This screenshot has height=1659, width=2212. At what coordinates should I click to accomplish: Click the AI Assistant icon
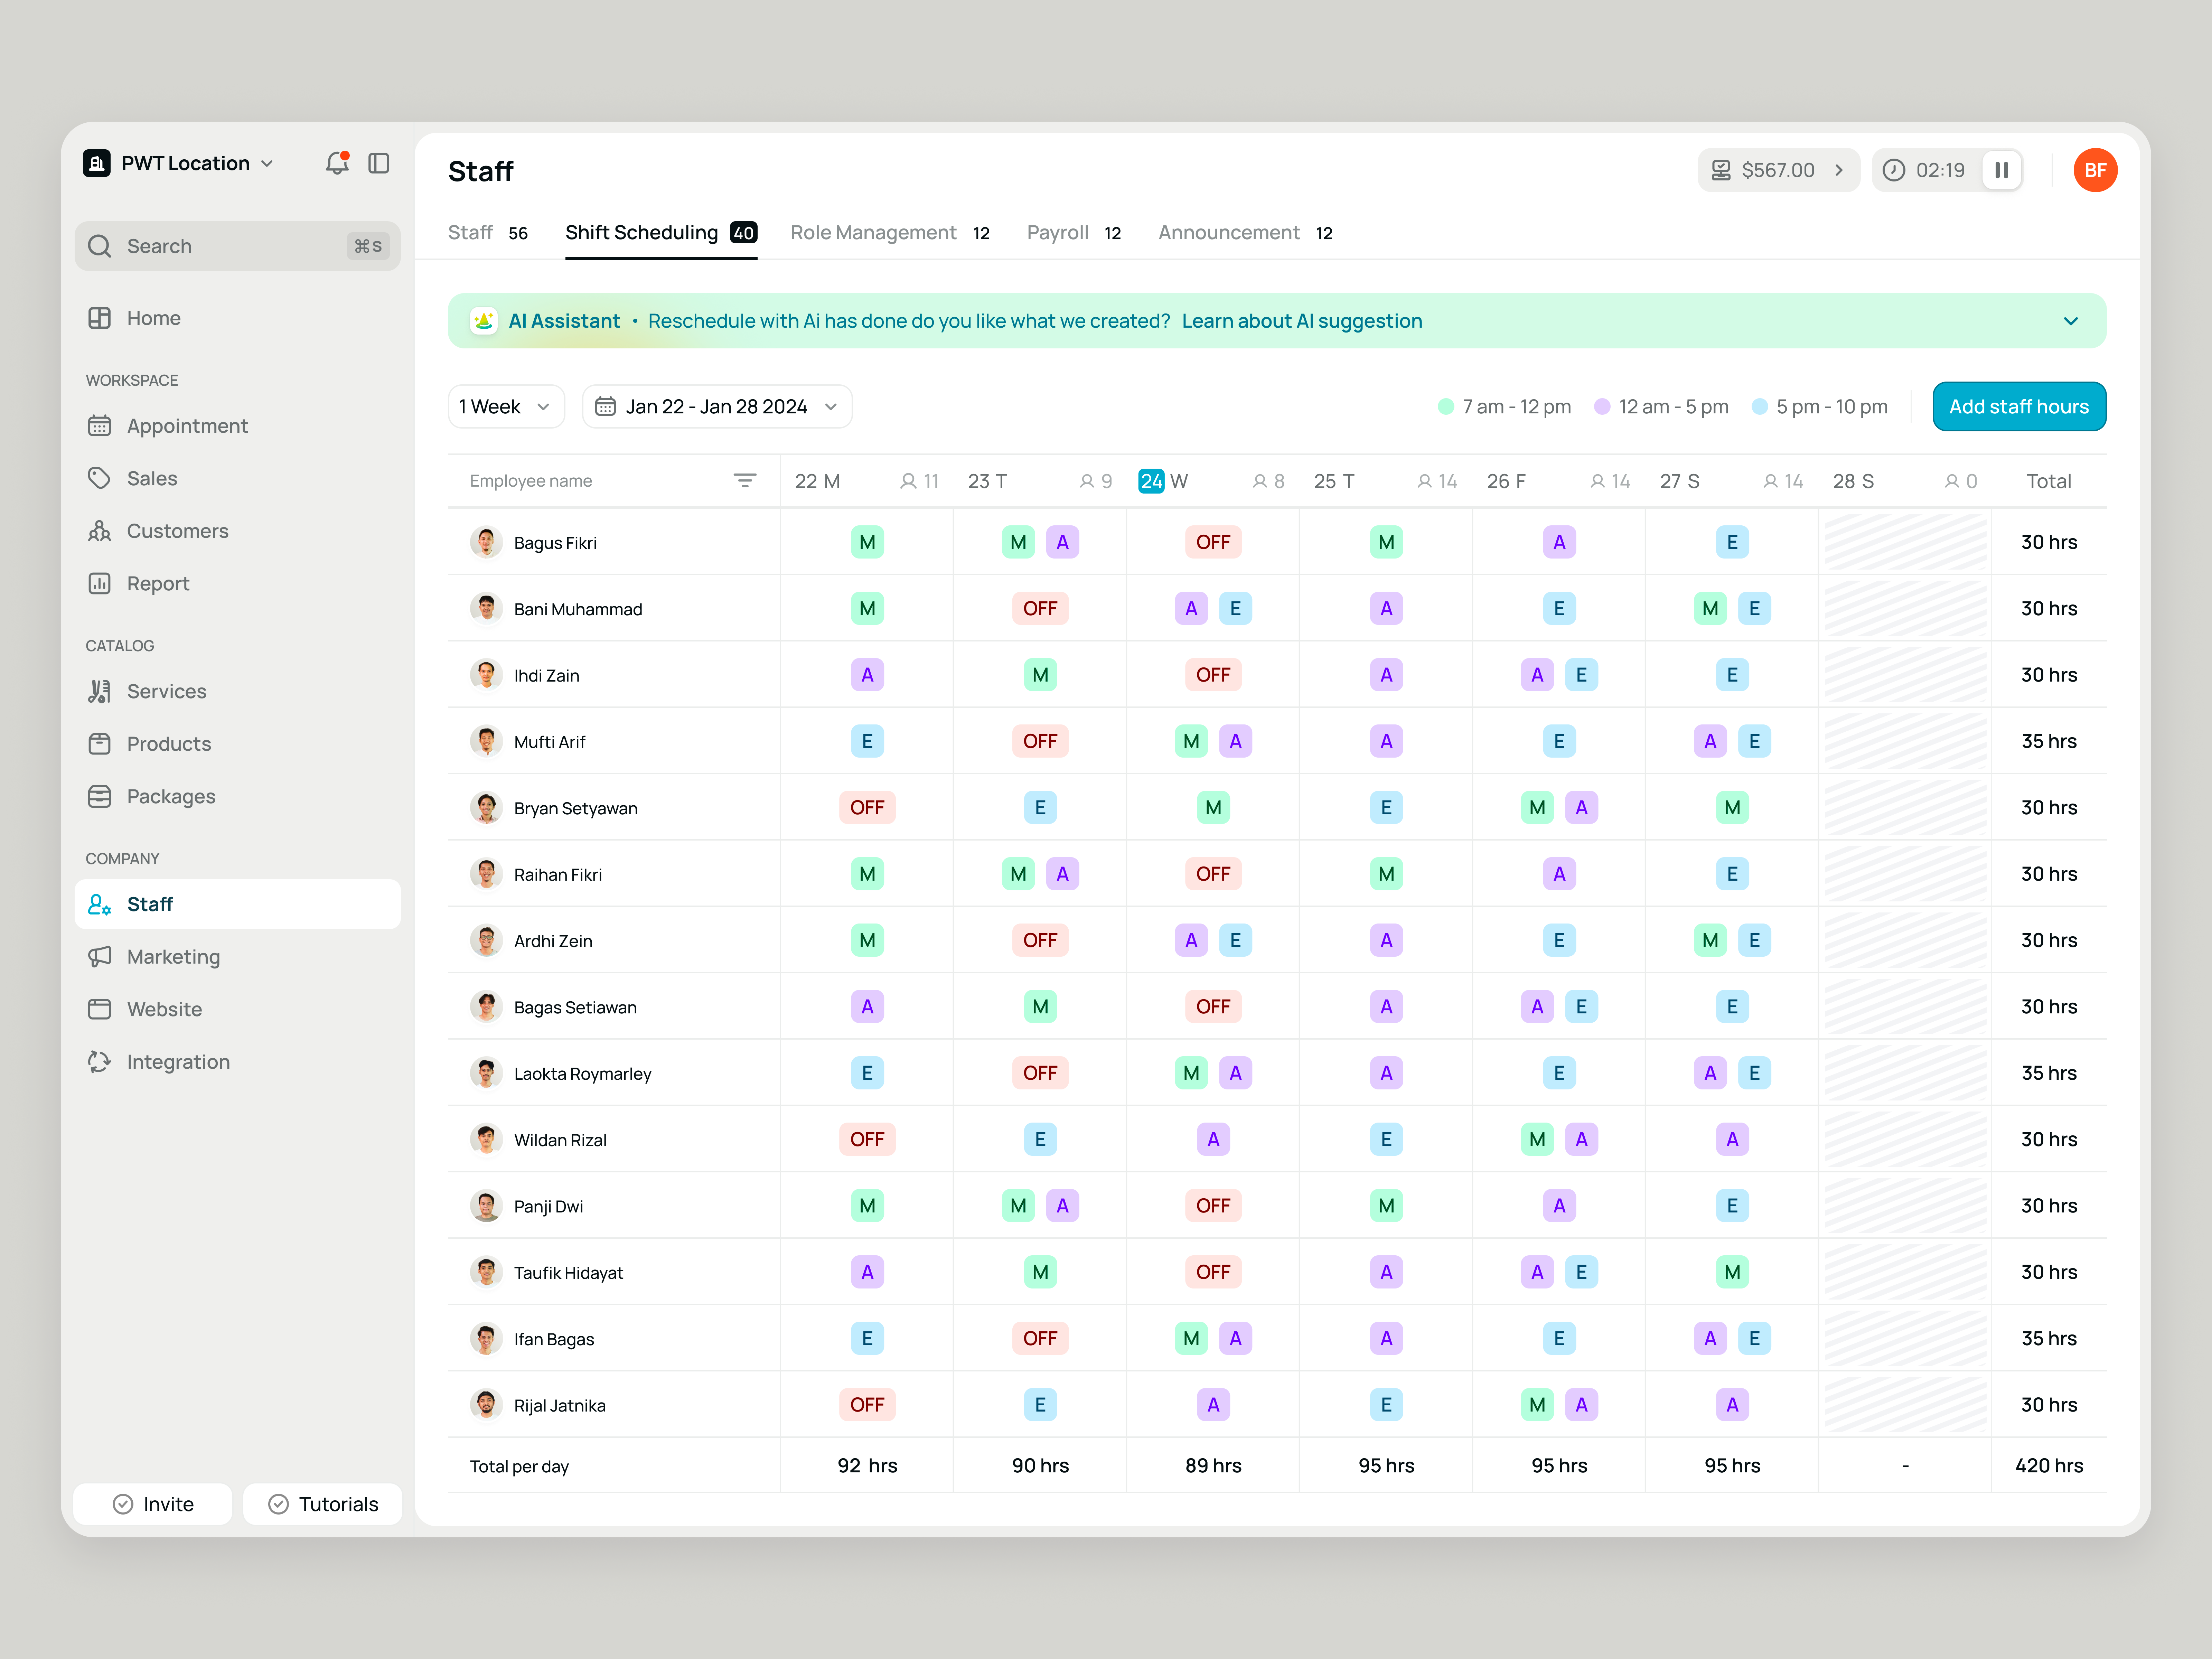pyautogui.click(x=484, y=321)
